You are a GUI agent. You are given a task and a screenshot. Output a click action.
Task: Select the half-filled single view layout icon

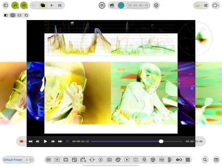coord(6,15)
